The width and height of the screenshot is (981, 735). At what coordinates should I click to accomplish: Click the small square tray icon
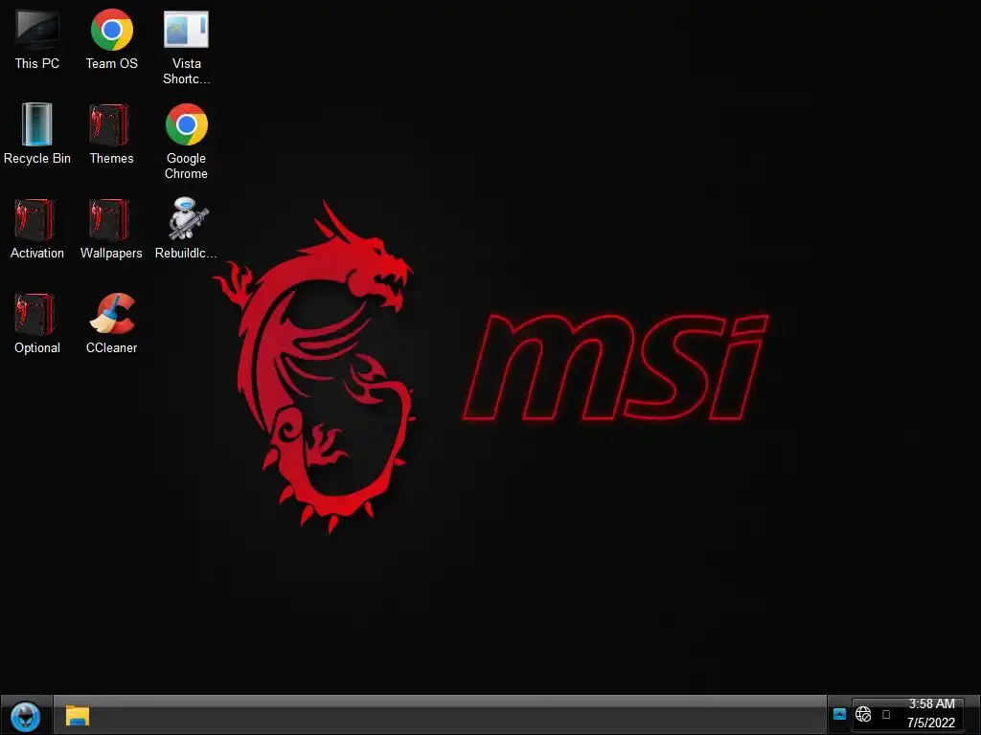pos(886,714)
